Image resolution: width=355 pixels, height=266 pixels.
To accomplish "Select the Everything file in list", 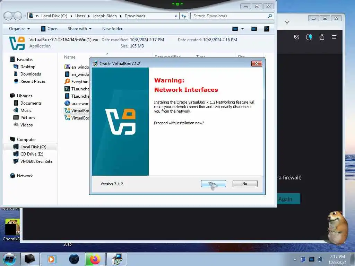I will click(x=77, y=81).
